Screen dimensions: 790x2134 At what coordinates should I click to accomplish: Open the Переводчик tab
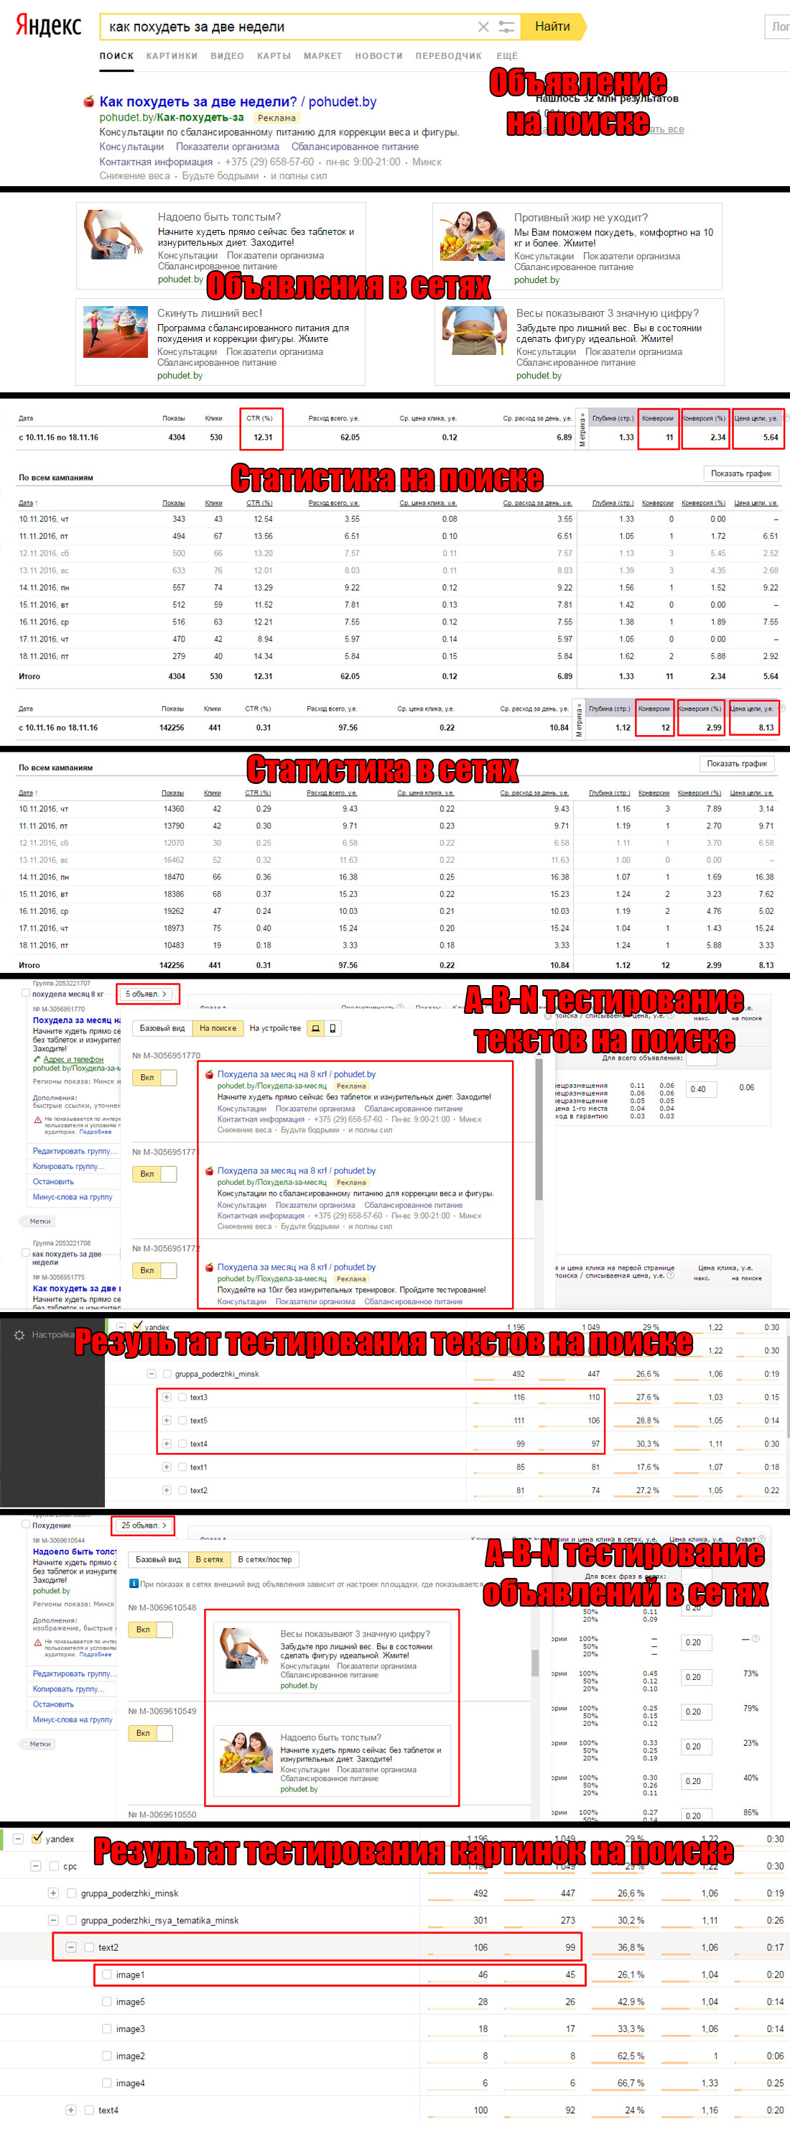pyautogui.click(x=448, y=55)
